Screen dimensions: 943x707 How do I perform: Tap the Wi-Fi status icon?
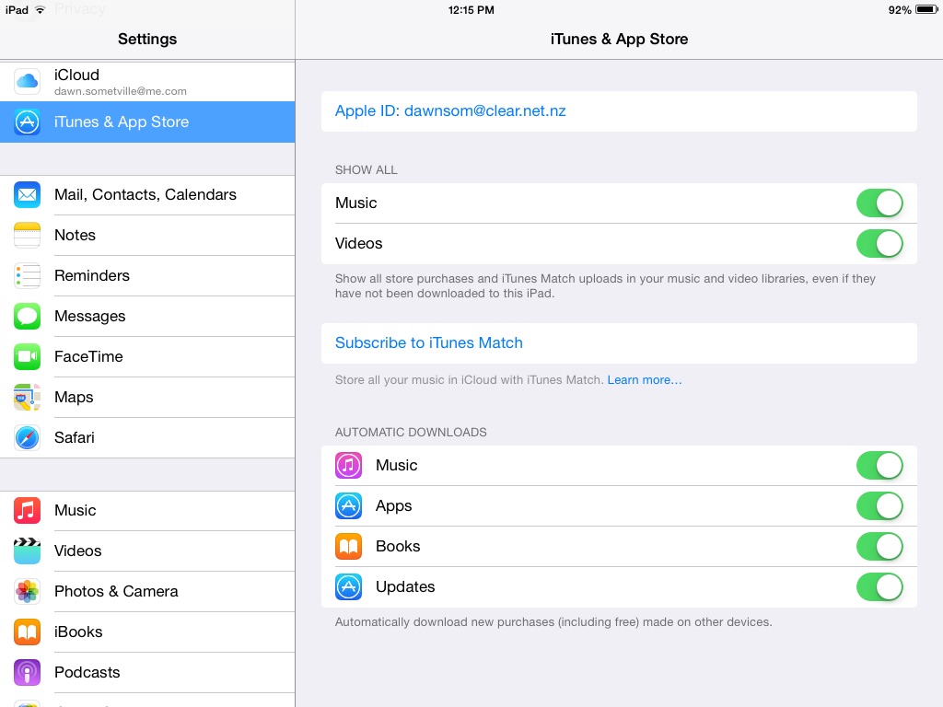pos(40,10)
